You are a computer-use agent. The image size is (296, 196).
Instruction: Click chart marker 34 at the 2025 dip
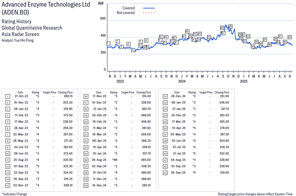pyautogui.click(x=253, y=47)
